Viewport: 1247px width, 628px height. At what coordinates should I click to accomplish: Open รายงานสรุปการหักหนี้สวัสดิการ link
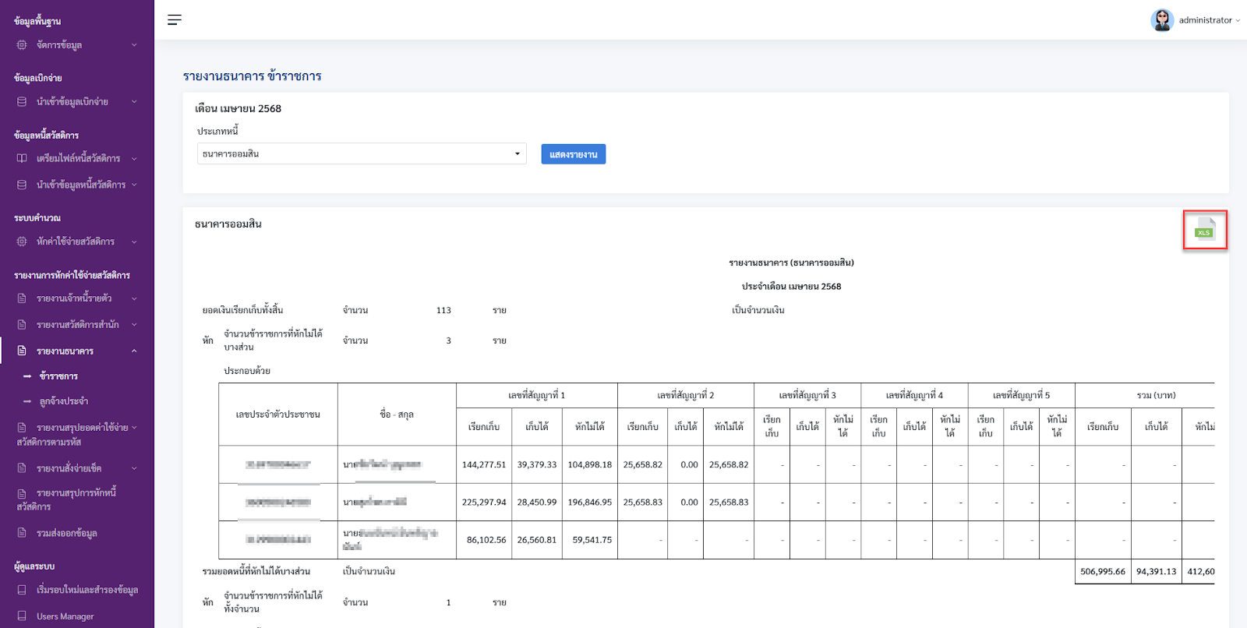[x=67, y=500]
